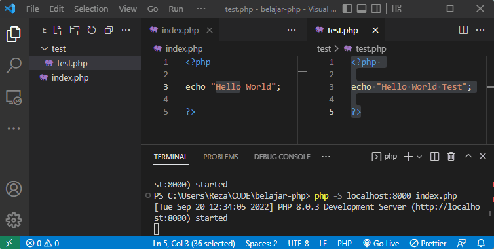Open more actions for test.php editor group
The image size is (494, 249).
click(480, 30)
